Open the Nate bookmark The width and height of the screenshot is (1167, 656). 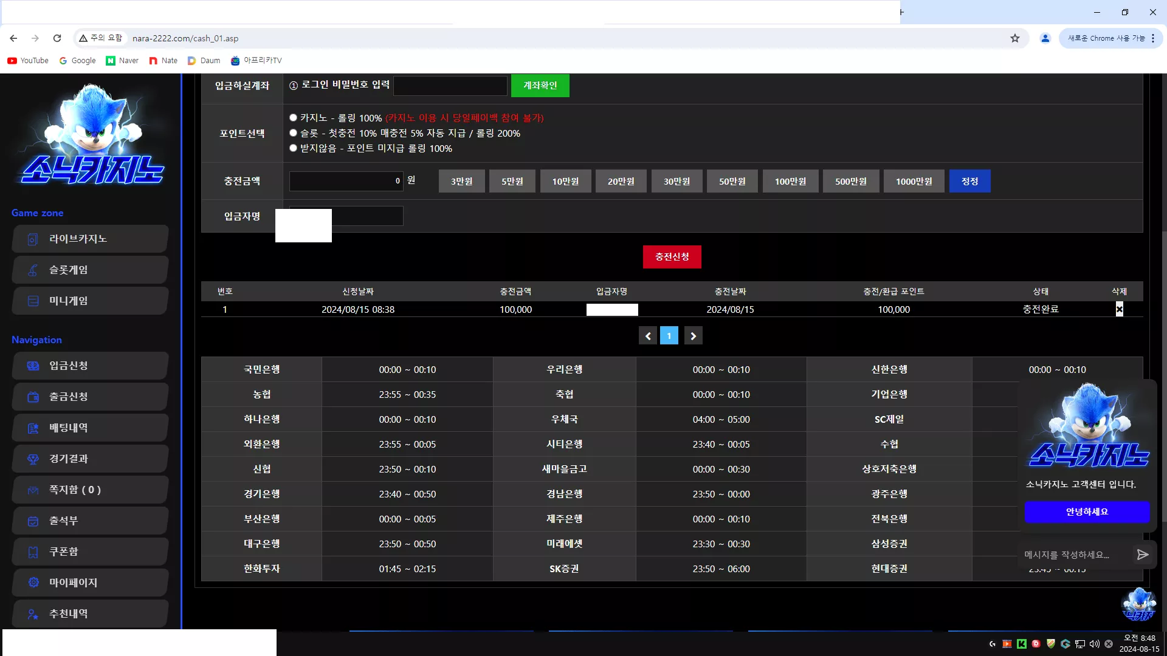[x=164, y=61]
